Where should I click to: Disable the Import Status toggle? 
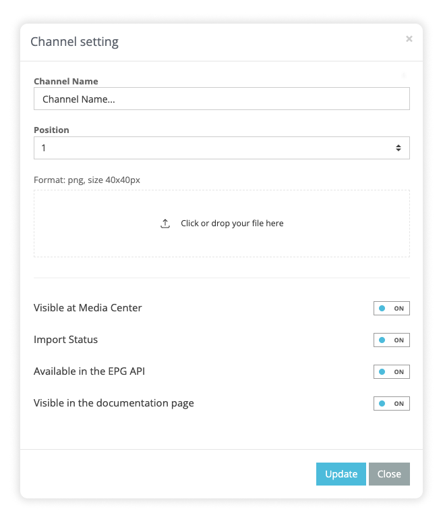392,340
